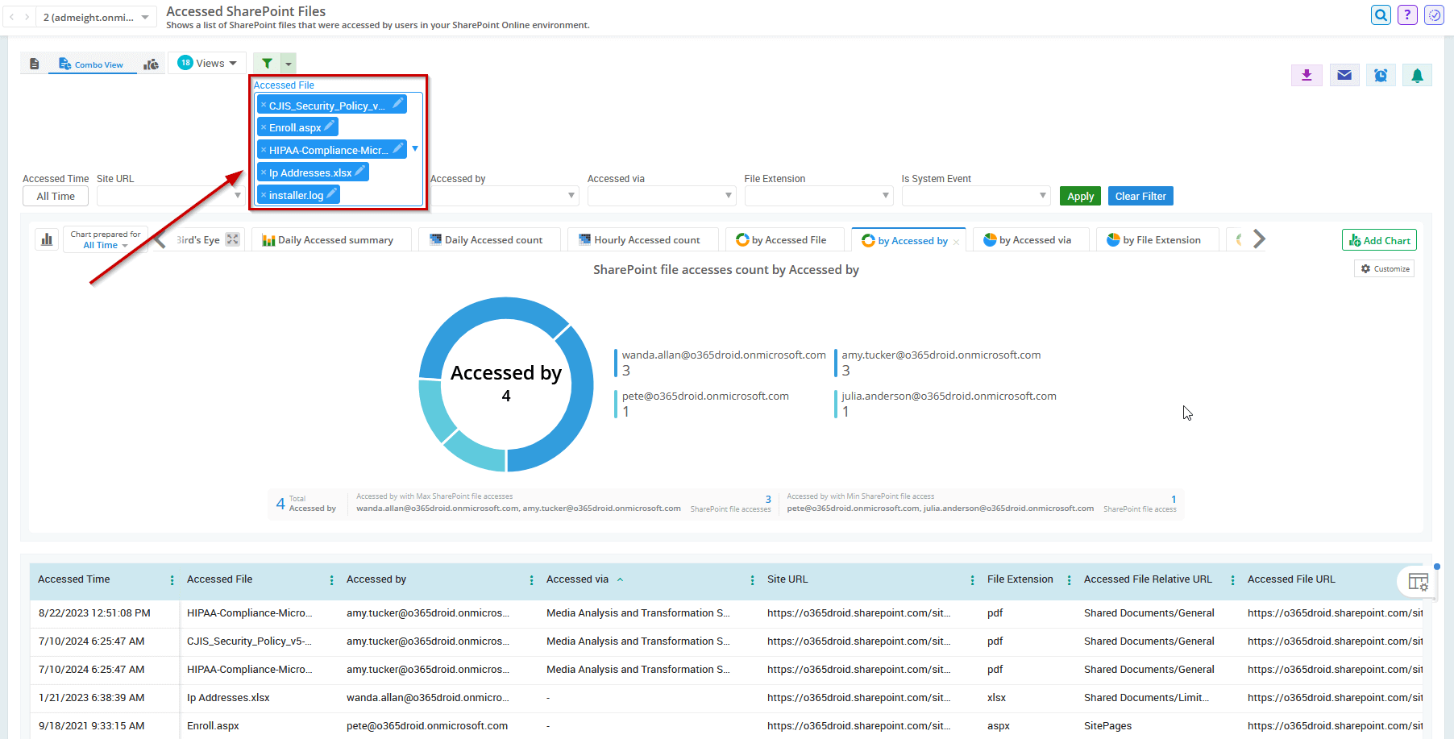Image resolution: width=1454 pixels, height=739 pixels.
Task: Remove the CJIS_Security_Policy filter tag
Action: click(264, 105)
